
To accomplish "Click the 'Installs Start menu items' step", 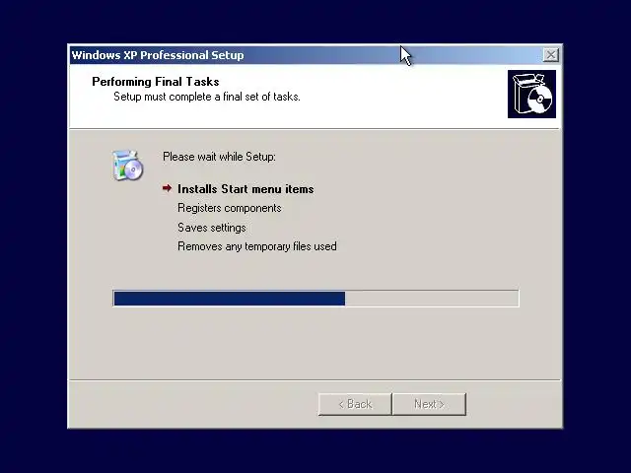I will coord(245,189).
